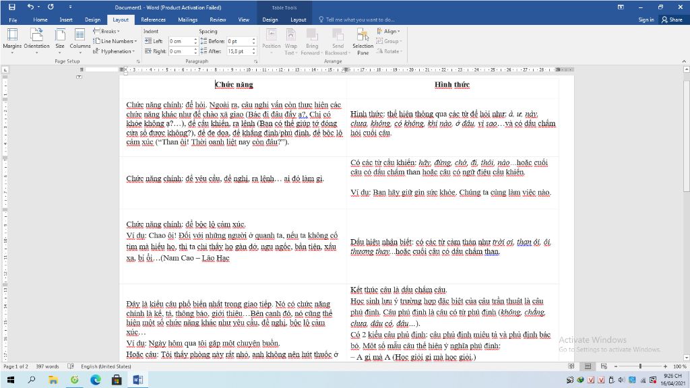Click the vertical scrollbar thumb

[x=686, y=135]
